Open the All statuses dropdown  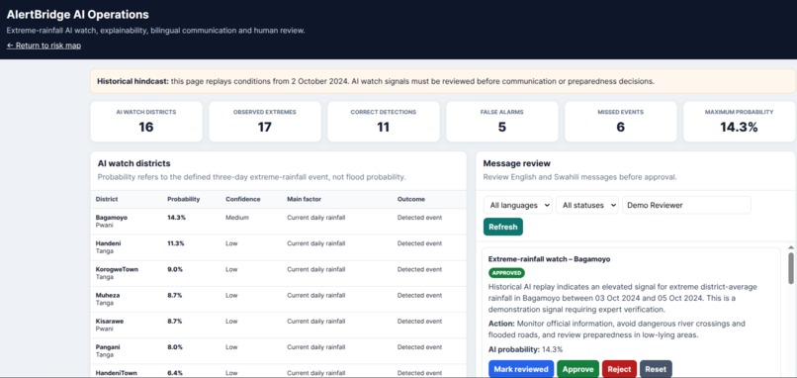pos(587,205)
